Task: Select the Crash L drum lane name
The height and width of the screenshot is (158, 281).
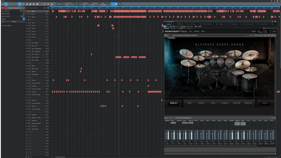Action: click(x=34, y=80)
